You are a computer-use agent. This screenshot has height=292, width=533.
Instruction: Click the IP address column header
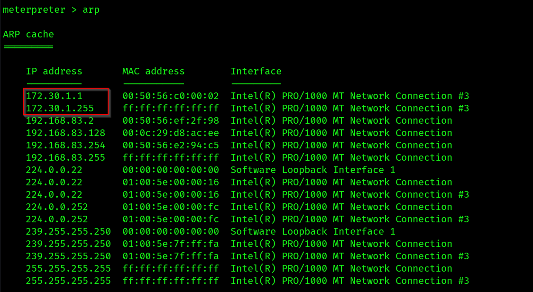(54, 71)
